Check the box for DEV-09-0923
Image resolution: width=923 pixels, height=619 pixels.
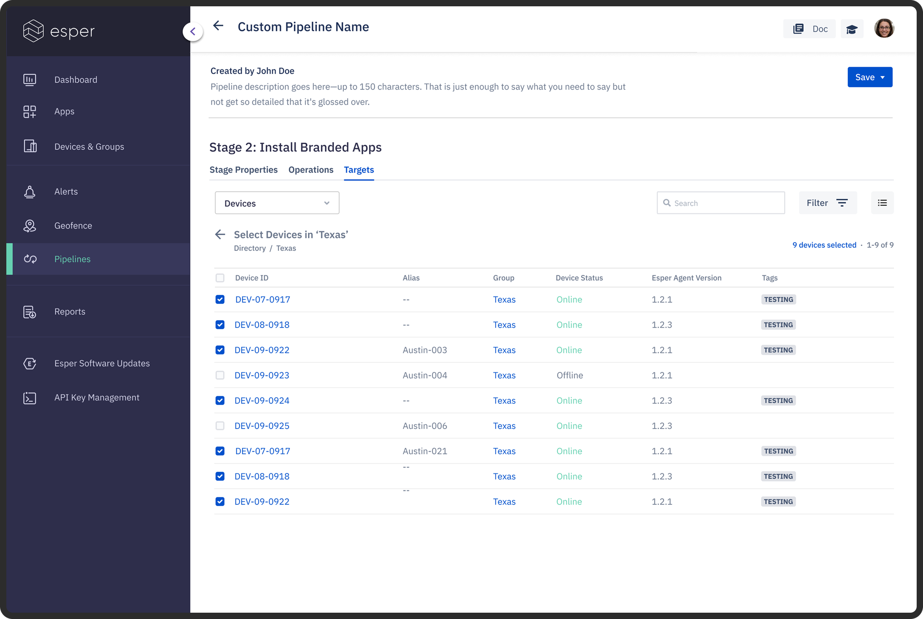[220, 375]
